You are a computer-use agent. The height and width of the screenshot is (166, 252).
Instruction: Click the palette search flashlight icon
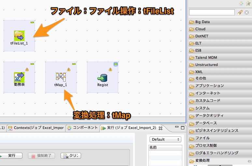[240, 12]
